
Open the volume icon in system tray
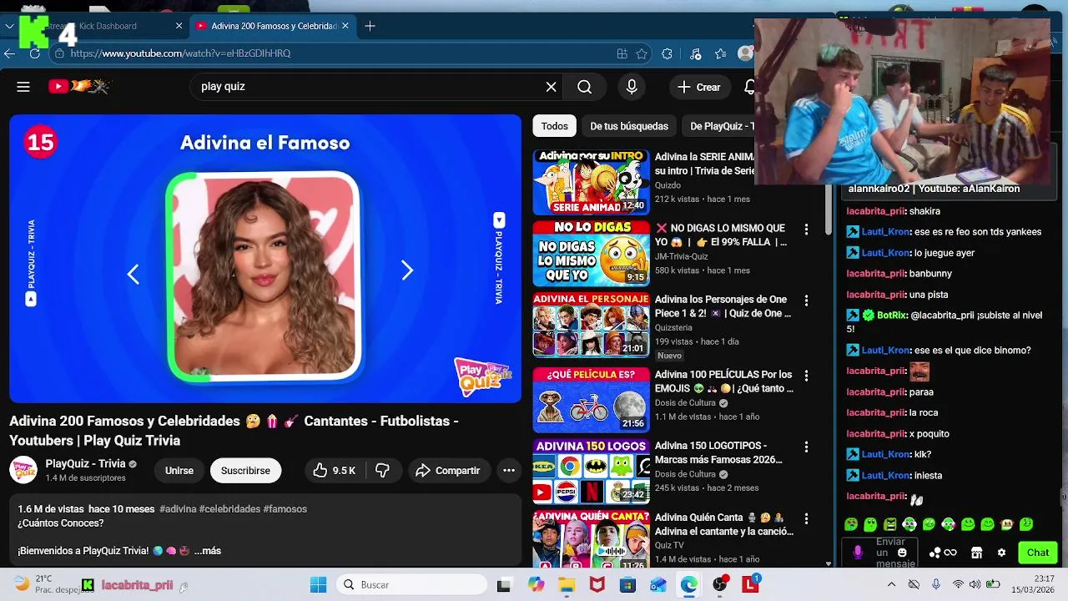975,584
